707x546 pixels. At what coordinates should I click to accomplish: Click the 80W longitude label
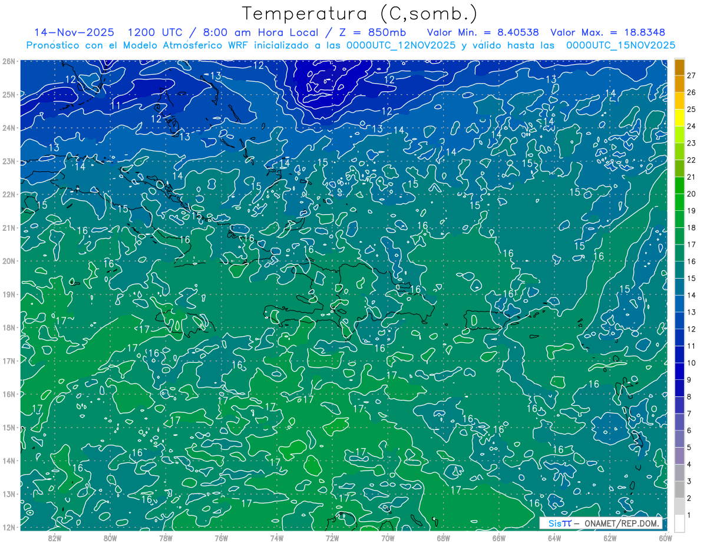(x=110, y=538)
